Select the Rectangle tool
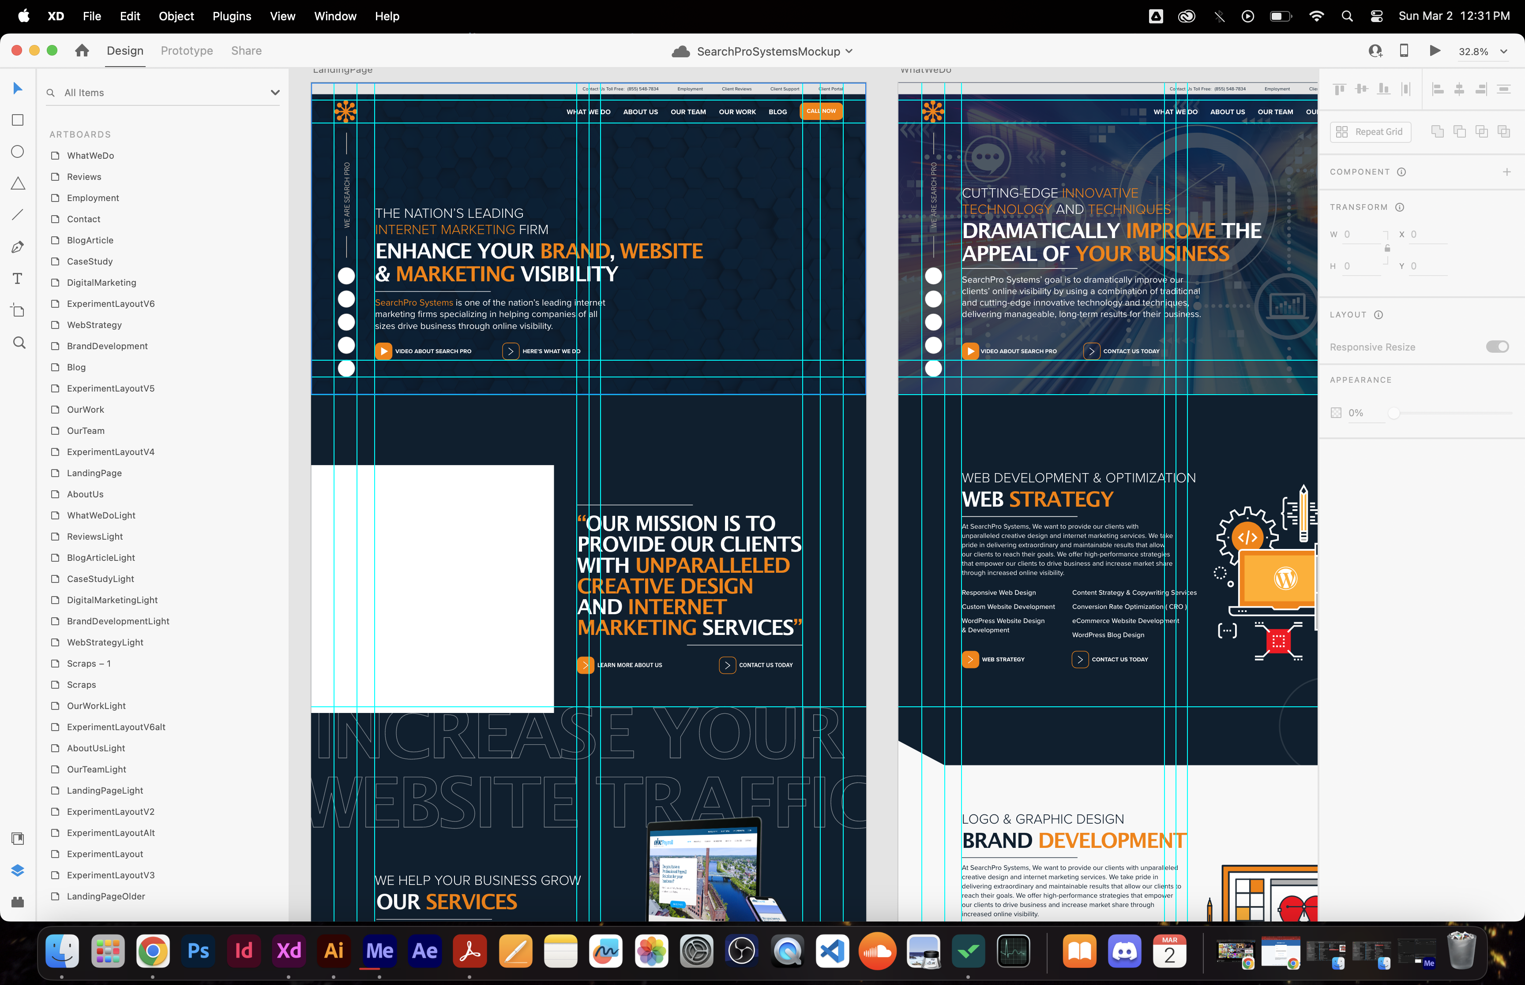This screenshot has height=985, width=1525. (x=18, y=120)
